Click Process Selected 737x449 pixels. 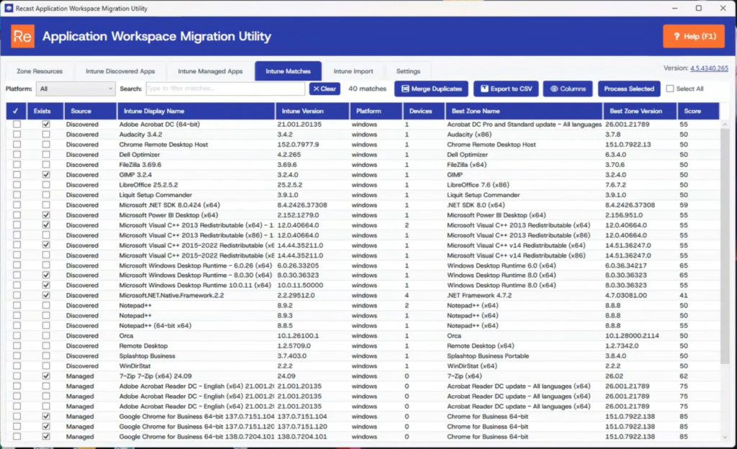tap(629, 89)
